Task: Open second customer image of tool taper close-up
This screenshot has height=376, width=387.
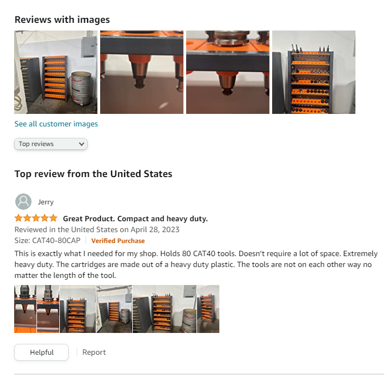Action: pos(142,72)
